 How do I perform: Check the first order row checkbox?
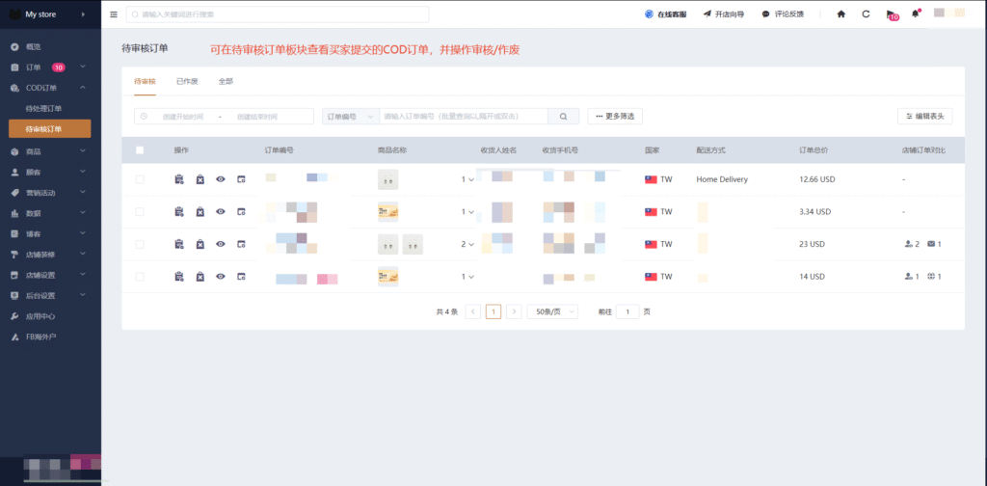140,179
